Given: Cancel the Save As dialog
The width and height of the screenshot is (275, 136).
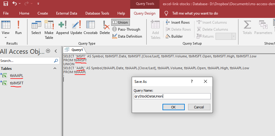Looking at the screenshot, I should [199, 107].
